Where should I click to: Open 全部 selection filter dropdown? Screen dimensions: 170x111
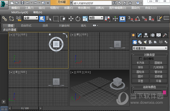pos(31,18)
